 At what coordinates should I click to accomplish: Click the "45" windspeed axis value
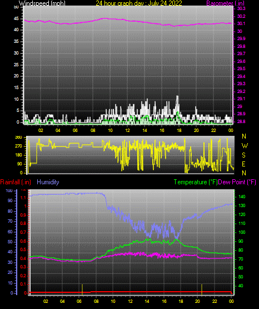point(16,19)
